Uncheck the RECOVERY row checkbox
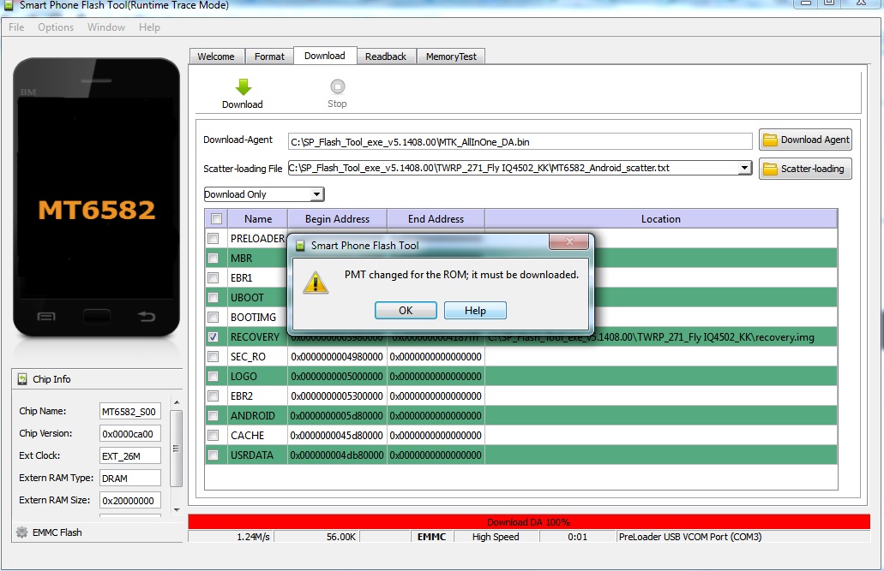Image resolution: width=884 pixels, height=571 pixels. pyautogui.click(x=213, y=336)
